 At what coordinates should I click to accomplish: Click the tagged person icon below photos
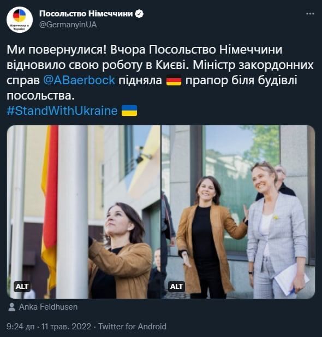click(x=12, y=307)
